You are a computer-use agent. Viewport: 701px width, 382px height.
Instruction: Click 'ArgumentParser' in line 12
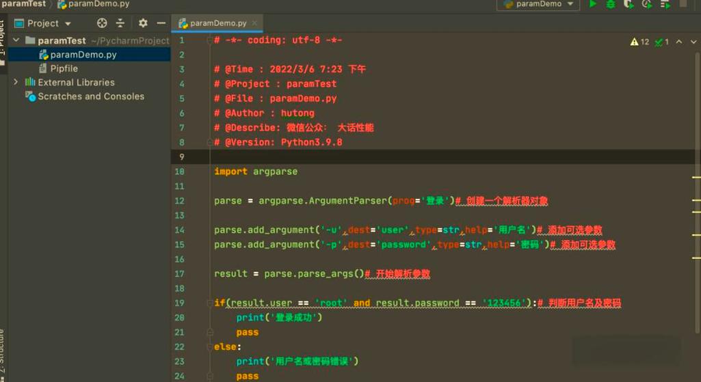tap(347, 201)
